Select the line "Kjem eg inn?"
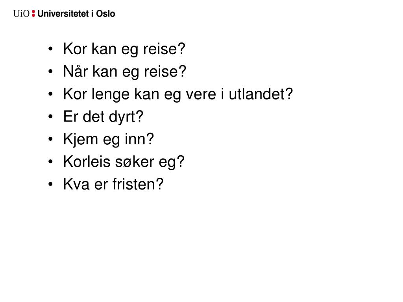 109,139
